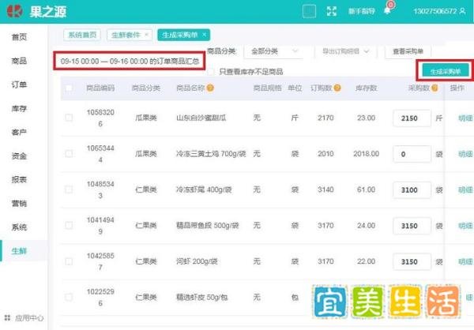
Task: Open 明细 for 精品带鱼段 row
Action: point(465,226)
